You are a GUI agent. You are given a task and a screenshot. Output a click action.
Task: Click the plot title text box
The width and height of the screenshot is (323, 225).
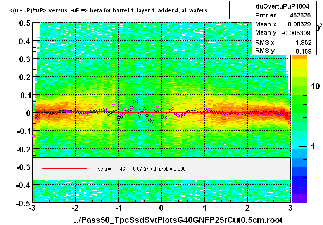(x=116, y=10)
